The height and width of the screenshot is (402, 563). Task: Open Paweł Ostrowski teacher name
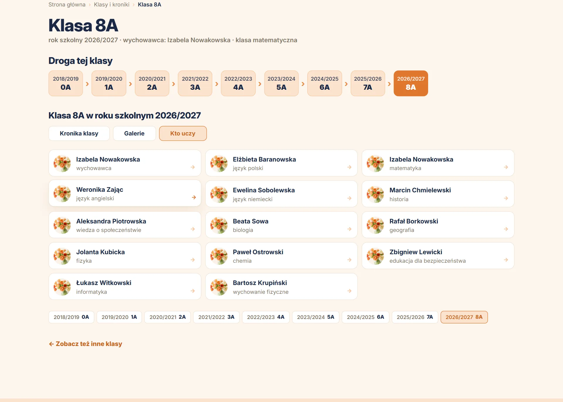coord(258,252)
